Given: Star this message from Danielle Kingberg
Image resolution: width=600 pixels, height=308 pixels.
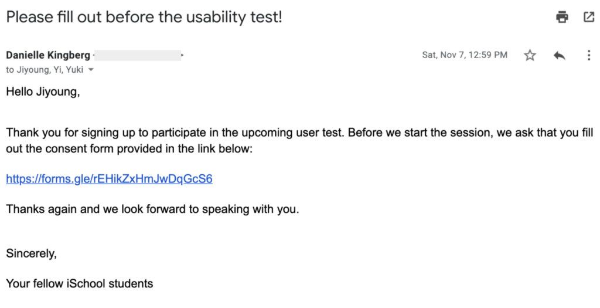Looking at the screenshot, I should pyautogui.click(x=530, y=55).
